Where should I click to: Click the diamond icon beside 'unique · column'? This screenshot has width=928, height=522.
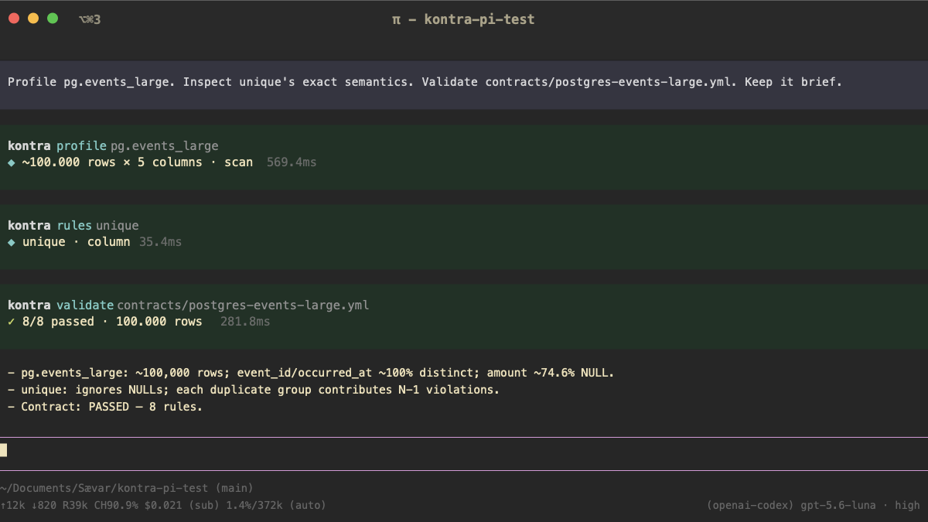pos(11,242)
